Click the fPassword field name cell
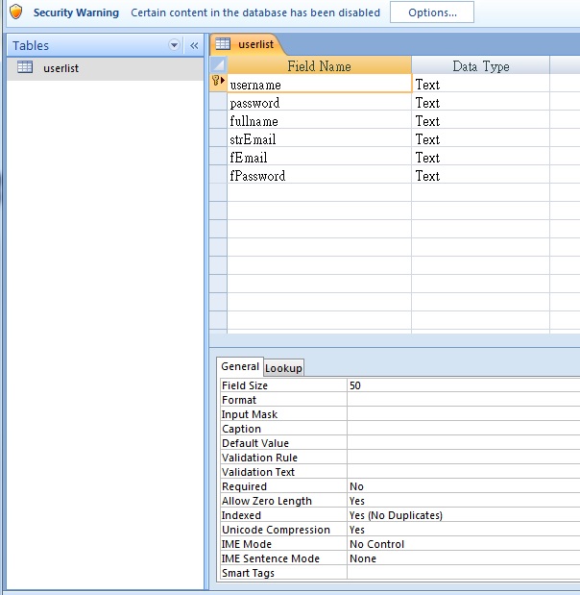 pyautogui.click(x=319, y=176)
